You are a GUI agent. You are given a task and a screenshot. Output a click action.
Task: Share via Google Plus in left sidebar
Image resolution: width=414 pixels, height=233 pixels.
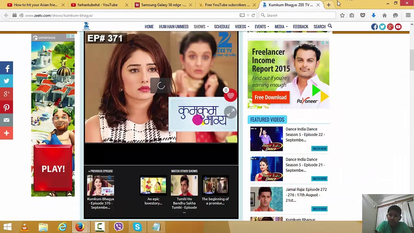(x=6, y=94)
